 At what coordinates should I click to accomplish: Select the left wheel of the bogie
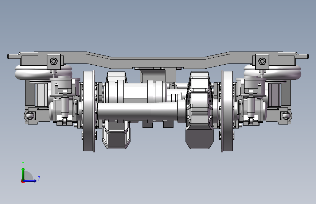pyautogui.click(x=89, y=111)
